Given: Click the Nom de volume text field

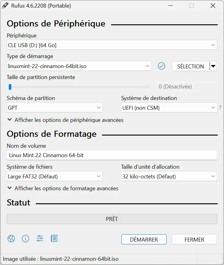Looking at the screenshot, I should (x=112, y=155).
